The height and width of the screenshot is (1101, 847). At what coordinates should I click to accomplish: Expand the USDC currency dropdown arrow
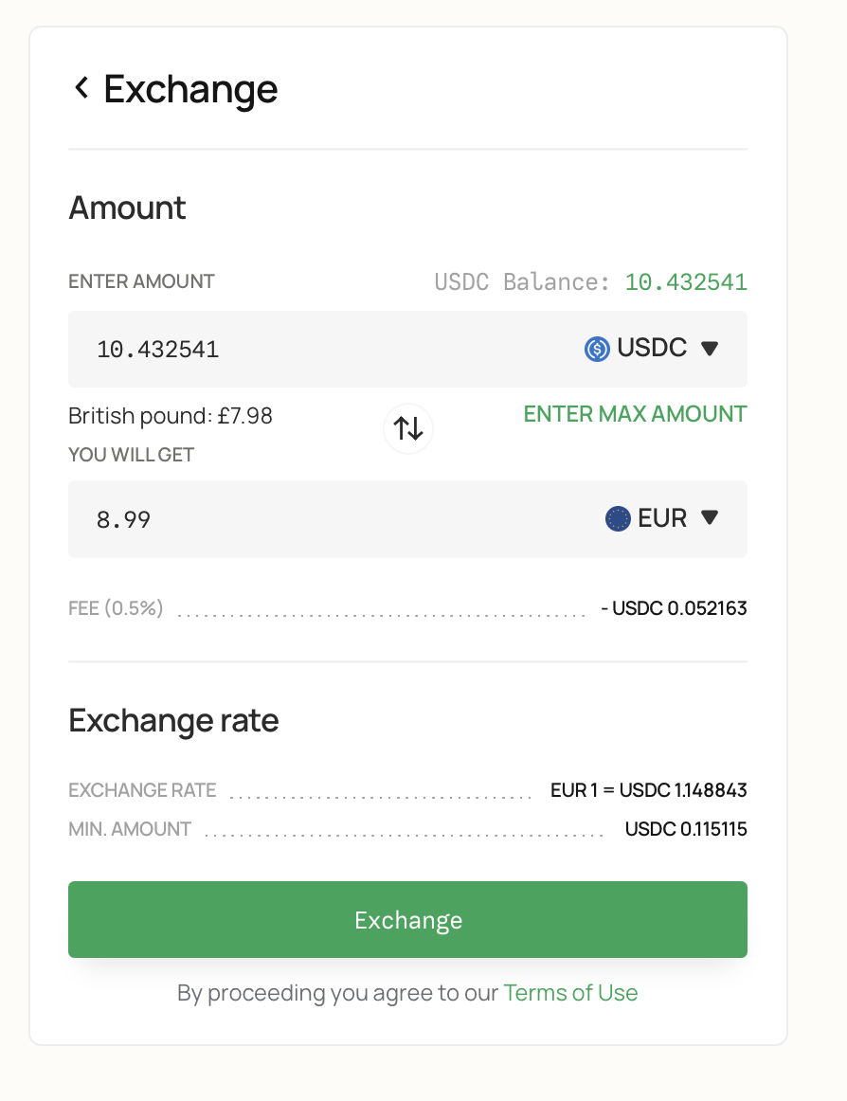[x=710, y=350]
